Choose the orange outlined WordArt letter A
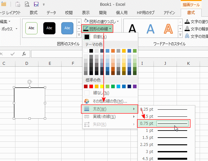The image size is (208, 161). (x=168, y=29)
